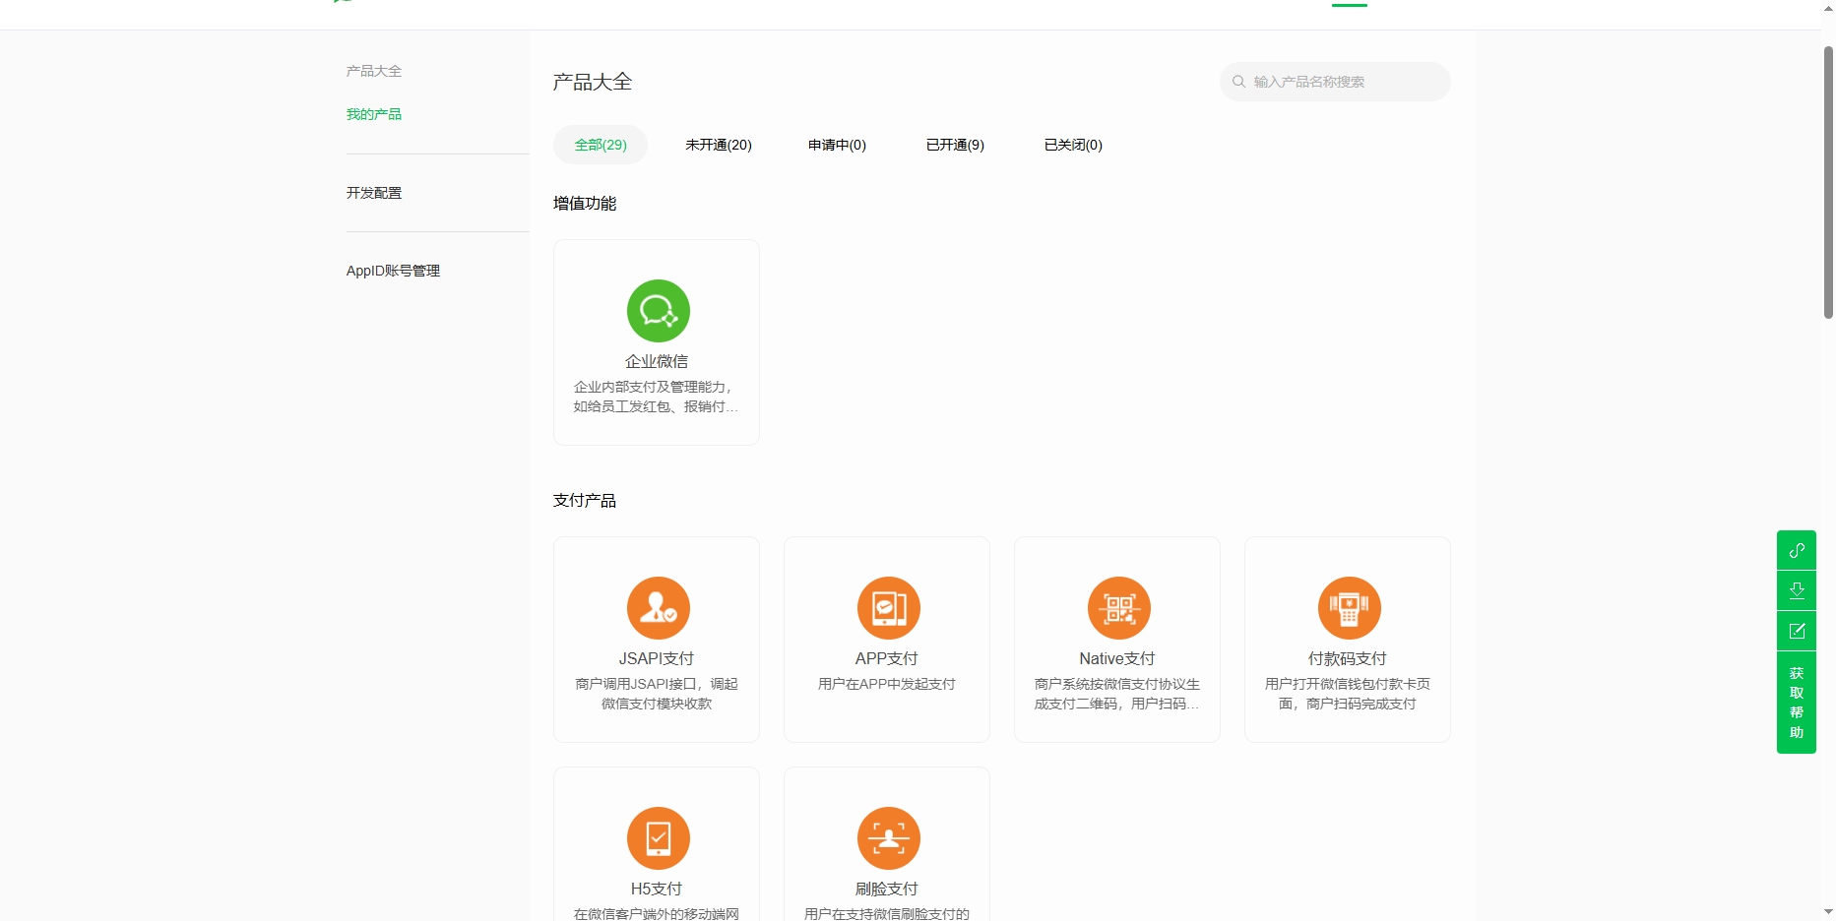Select the APP支付 orange icon

tap(888, 608)
